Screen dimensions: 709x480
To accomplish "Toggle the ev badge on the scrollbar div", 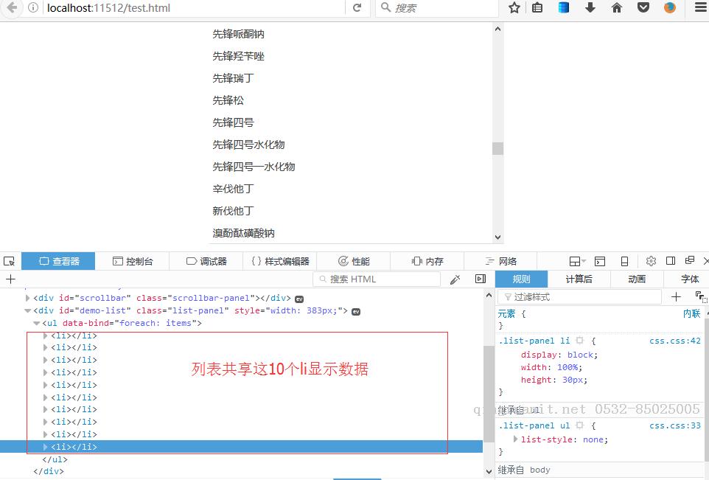I will (x=299, y=298).
